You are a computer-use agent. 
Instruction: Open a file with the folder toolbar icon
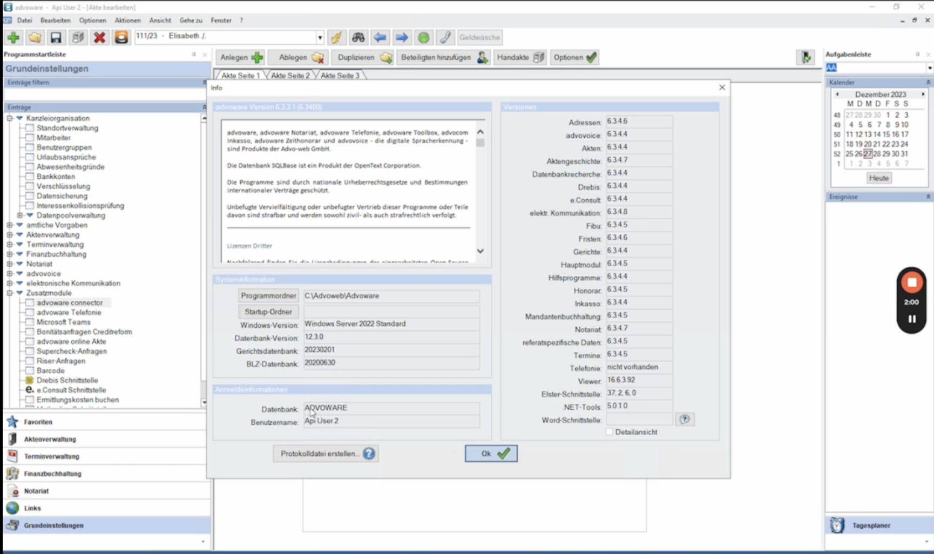(35, 37)
